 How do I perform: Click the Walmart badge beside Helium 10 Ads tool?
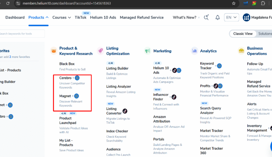[179, 70]
